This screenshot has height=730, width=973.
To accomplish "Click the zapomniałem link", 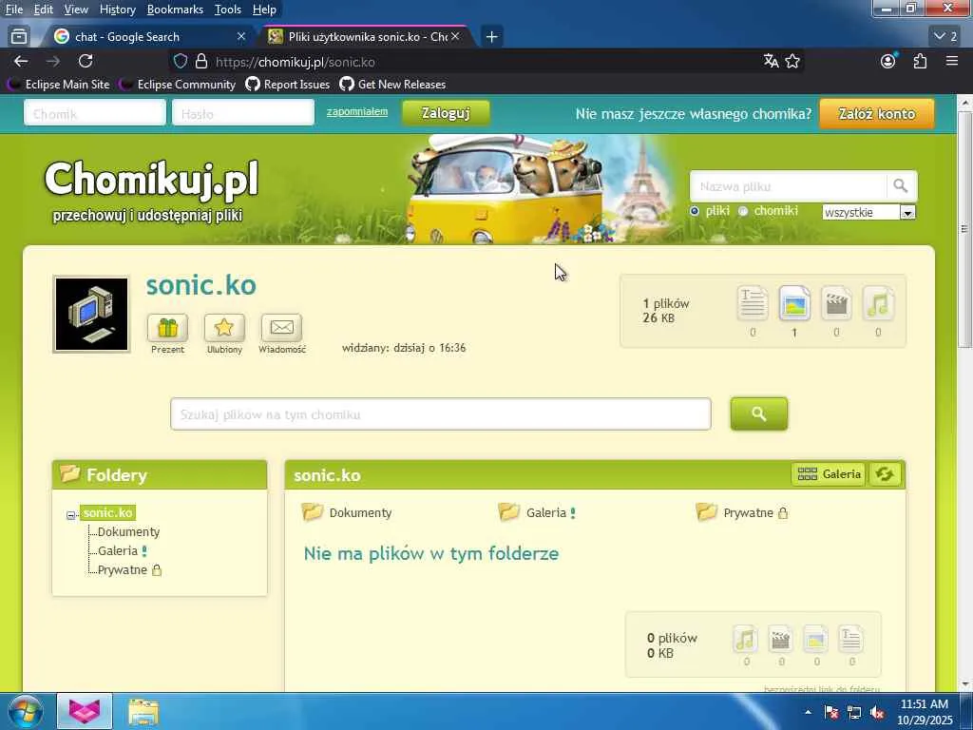I will 357,112.
